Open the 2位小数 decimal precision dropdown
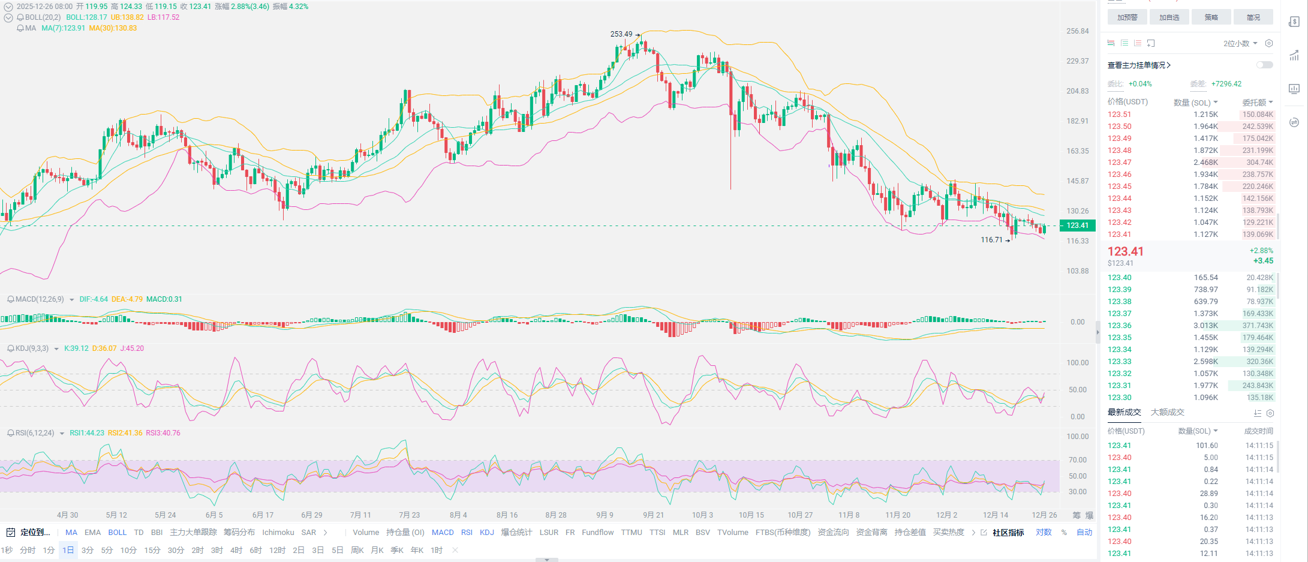Viewport: 1308px width, 562px height. (1240, 43)
